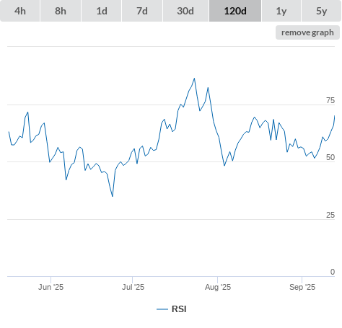Viewport: 342px width, 328px height.
Task: Toggle the RSI series legend label
Action: 179,309
